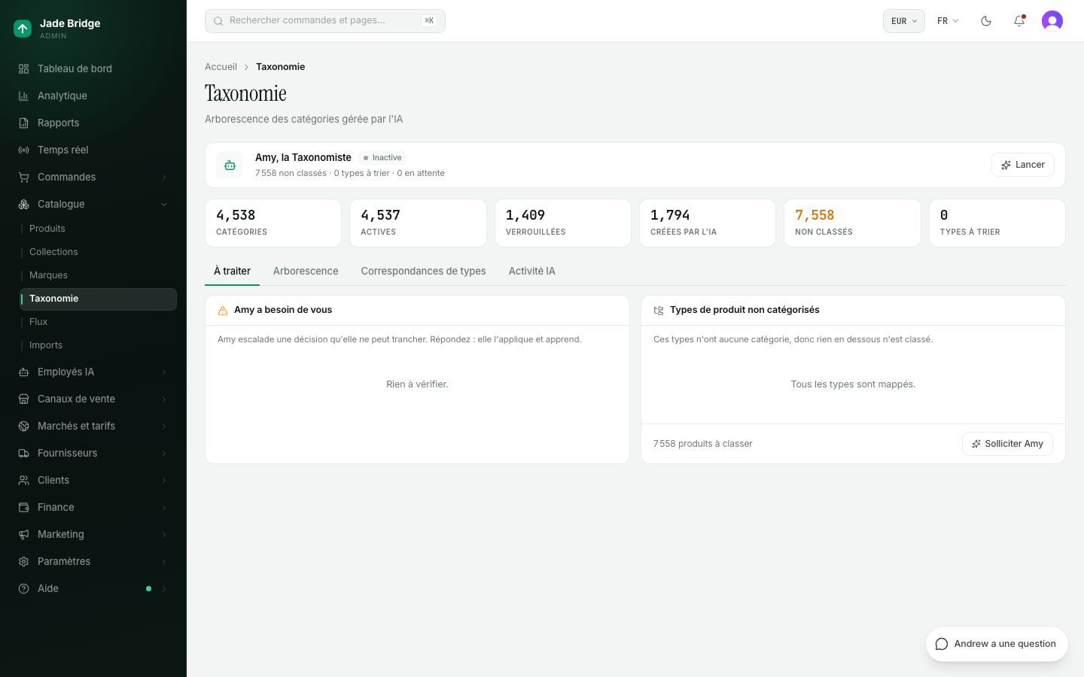Image resolution: width=1084 pixels, height=677 pixels.
Task: Click the Aide help icon
Action: pyautogui.click(x=23, y=588)
